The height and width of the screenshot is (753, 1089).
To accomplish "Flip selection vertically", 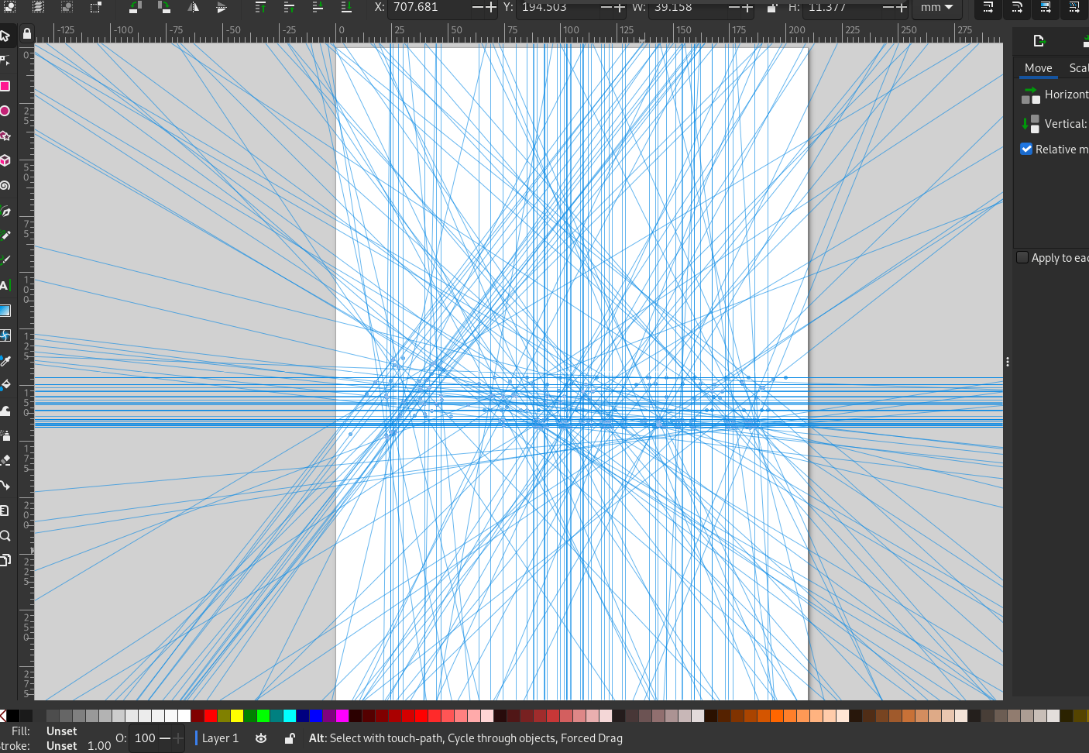I will (222, 7).
